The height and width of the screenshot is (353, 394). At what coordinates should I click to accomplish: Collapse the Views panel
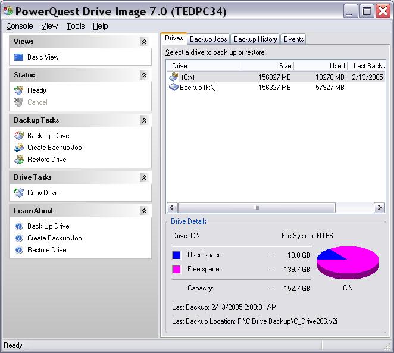pyautogui.click(x=144, y=42)
